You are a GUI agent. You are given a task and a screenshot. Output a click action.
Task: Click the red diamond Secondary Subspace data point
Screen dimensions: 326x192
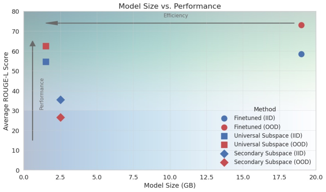[x=61, y=117]
